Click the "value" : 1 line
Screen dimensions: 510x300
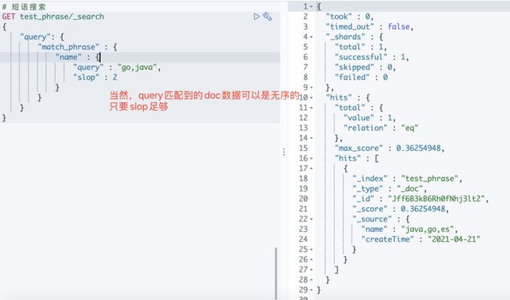coord(370,118)
